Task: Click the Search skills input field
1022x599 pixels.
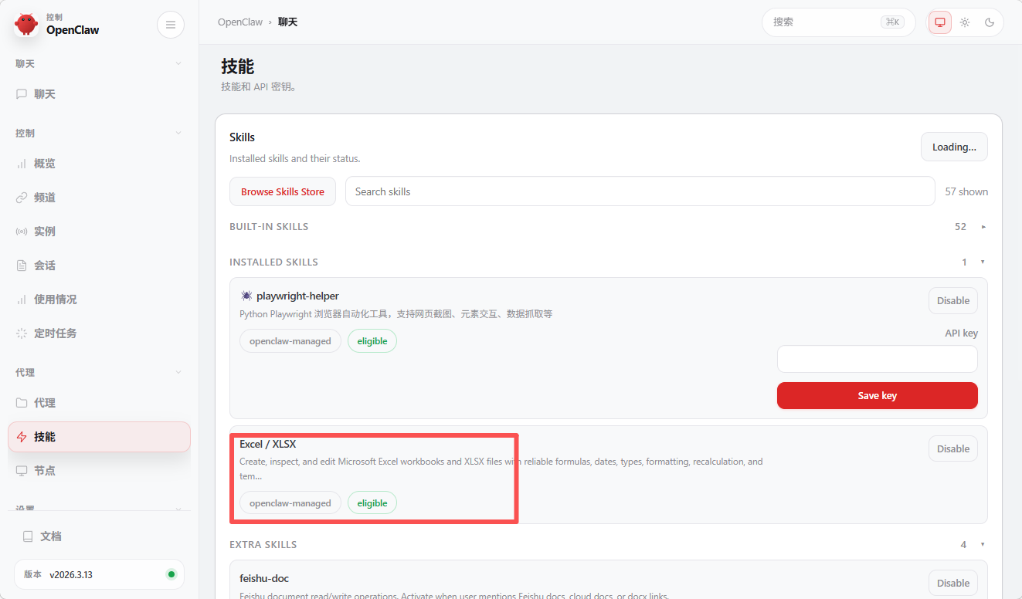Action: [x=640, y=191]
